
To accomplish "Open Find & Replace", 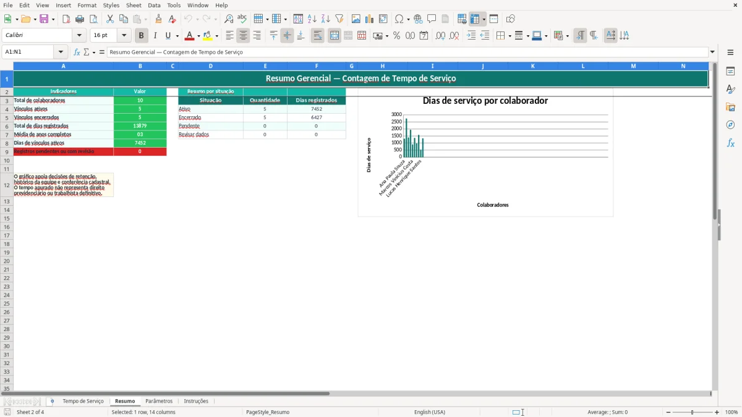I will (229, 19).
